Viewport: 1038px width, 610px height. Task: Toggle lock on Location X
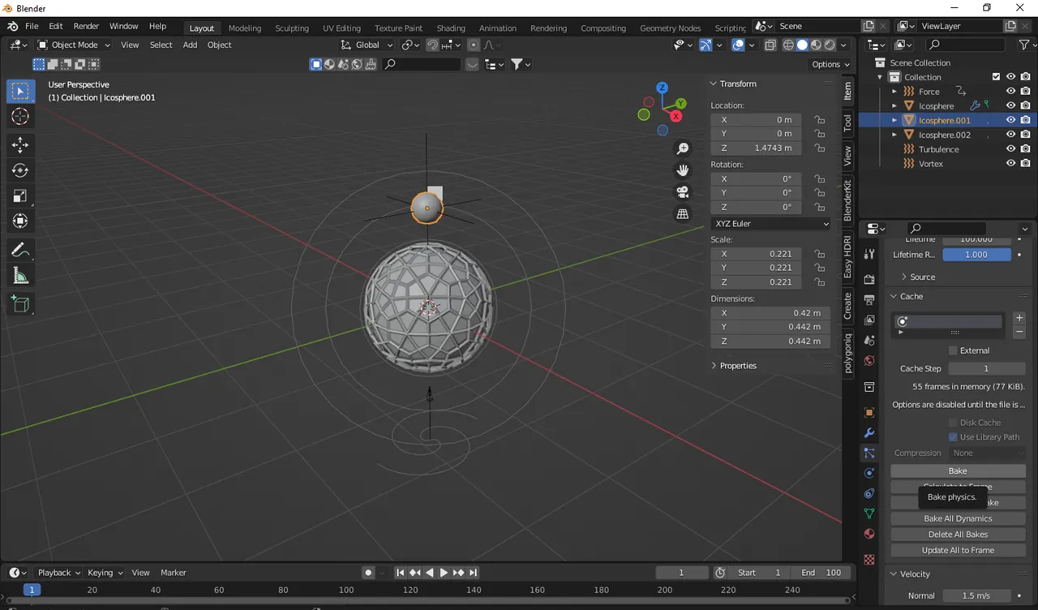(819, 120)
